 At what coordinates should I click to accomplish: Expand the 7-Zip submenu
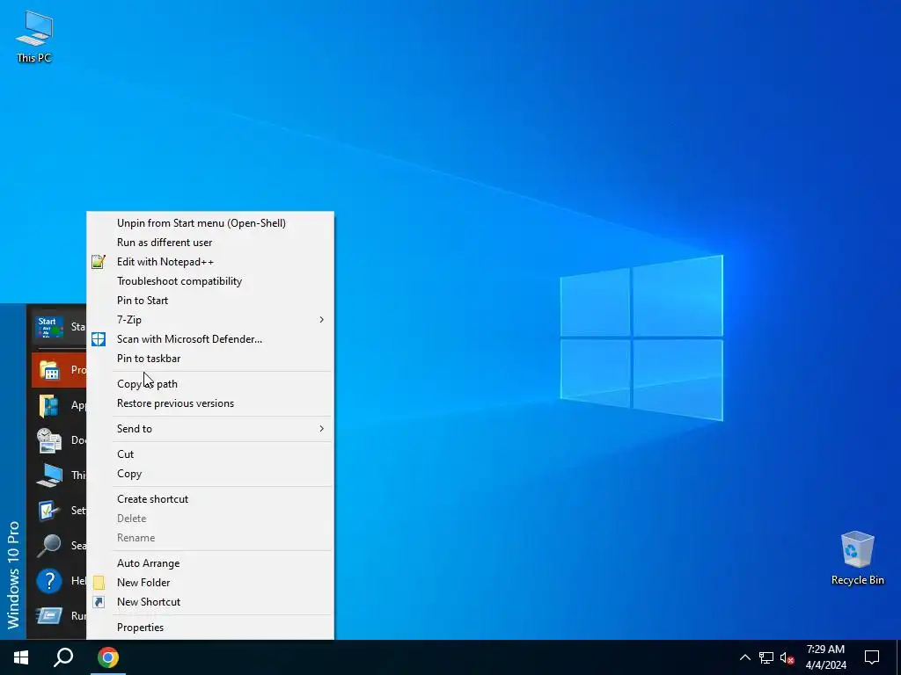pos(210,320)
